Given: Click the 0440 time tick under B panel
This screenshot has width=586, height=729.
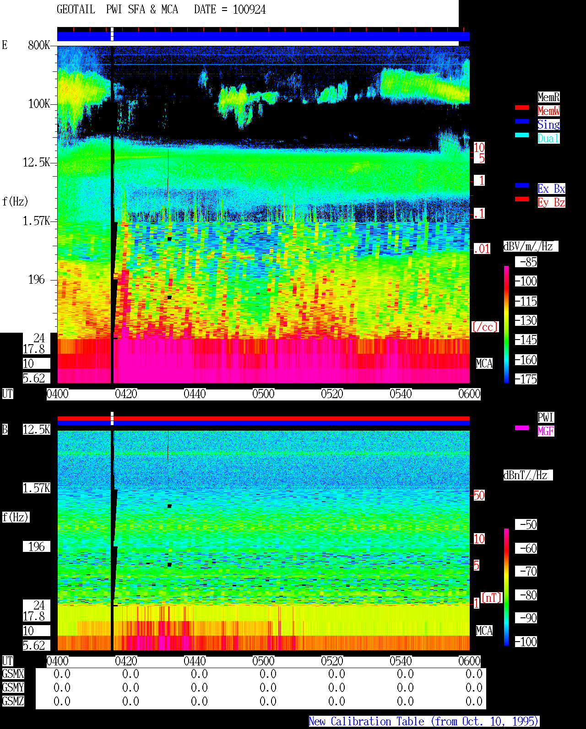Looking at the screenshot, I should coord(195,661).
